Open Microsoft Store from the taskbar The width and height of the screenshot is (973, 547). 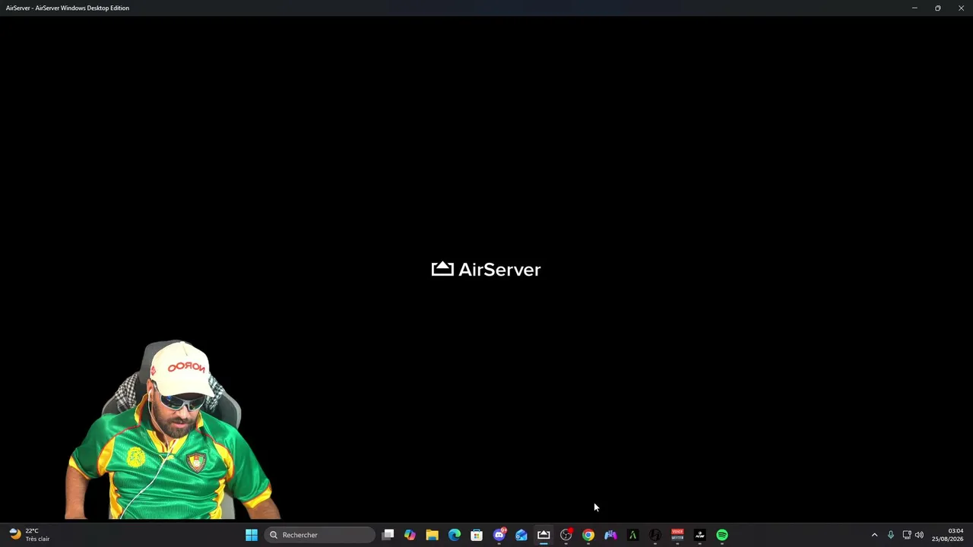click(x=477, y=535)
